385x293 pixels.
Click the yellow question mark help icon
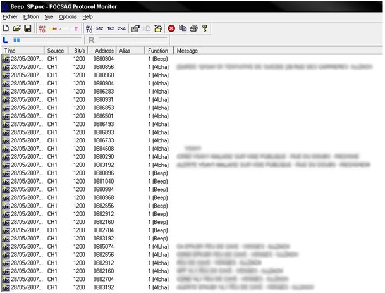pos(205,28)
